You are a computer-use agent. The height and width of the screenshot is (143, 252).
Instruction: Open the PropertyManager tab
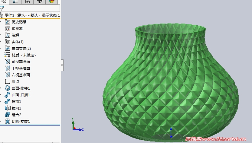pyautogui.click(x=15, y=2)
